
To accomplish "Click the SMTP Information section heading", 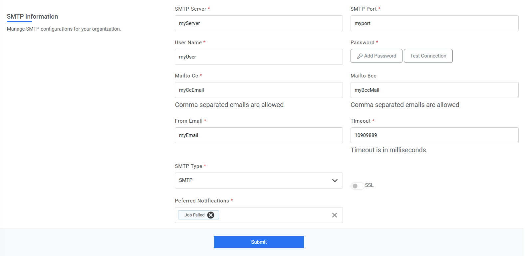I will click(32, 17).
